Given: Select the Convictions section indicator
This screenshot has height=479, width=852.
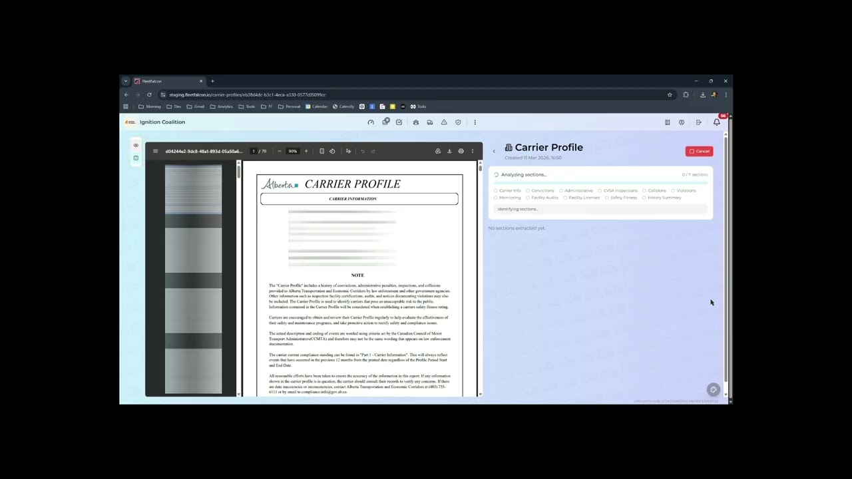Looking at the screenshot, I should coord(540,190).
